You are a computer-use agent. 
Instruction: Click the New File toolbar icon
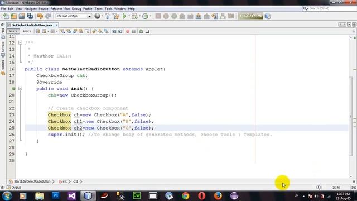pos(6,16)
